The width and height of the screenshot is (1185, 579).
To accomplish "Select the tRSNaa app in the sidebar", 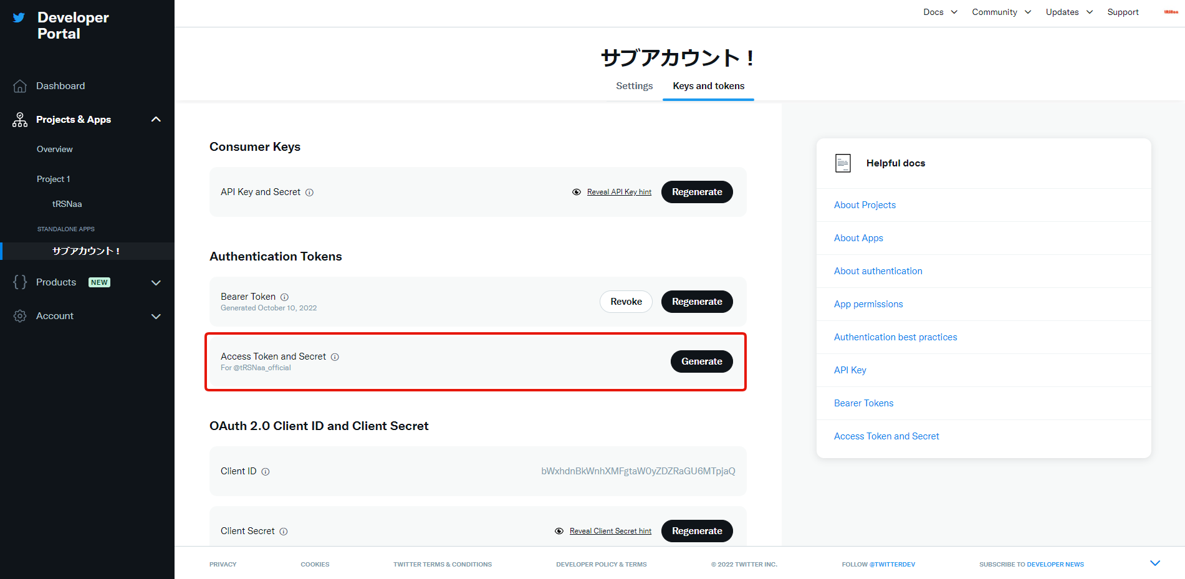I will coord(67,203).
